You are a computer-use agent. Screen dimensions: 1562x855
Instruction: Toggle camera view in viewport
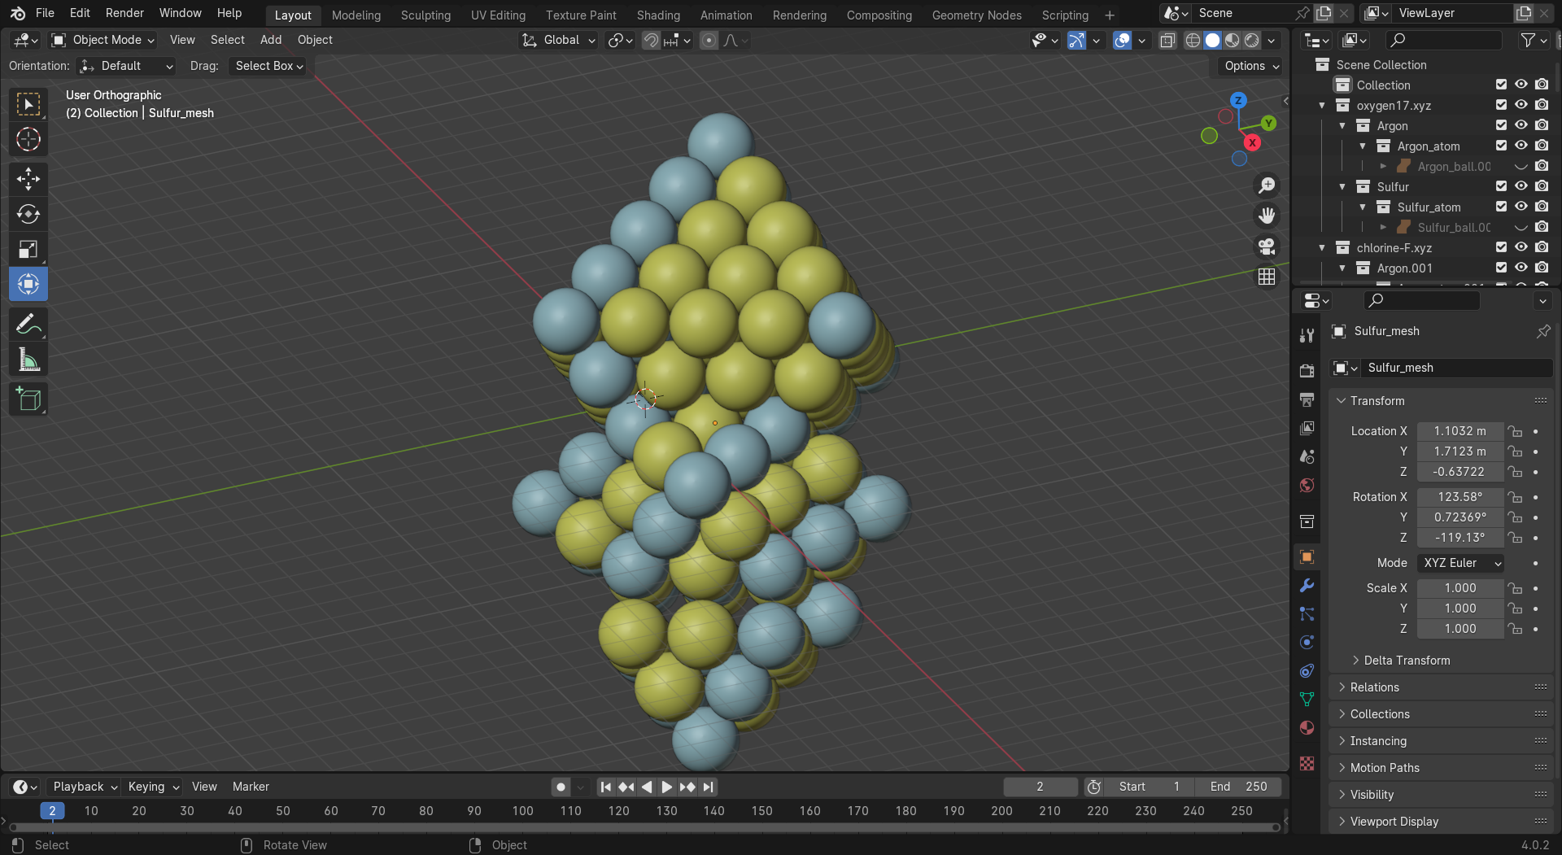1267,246
